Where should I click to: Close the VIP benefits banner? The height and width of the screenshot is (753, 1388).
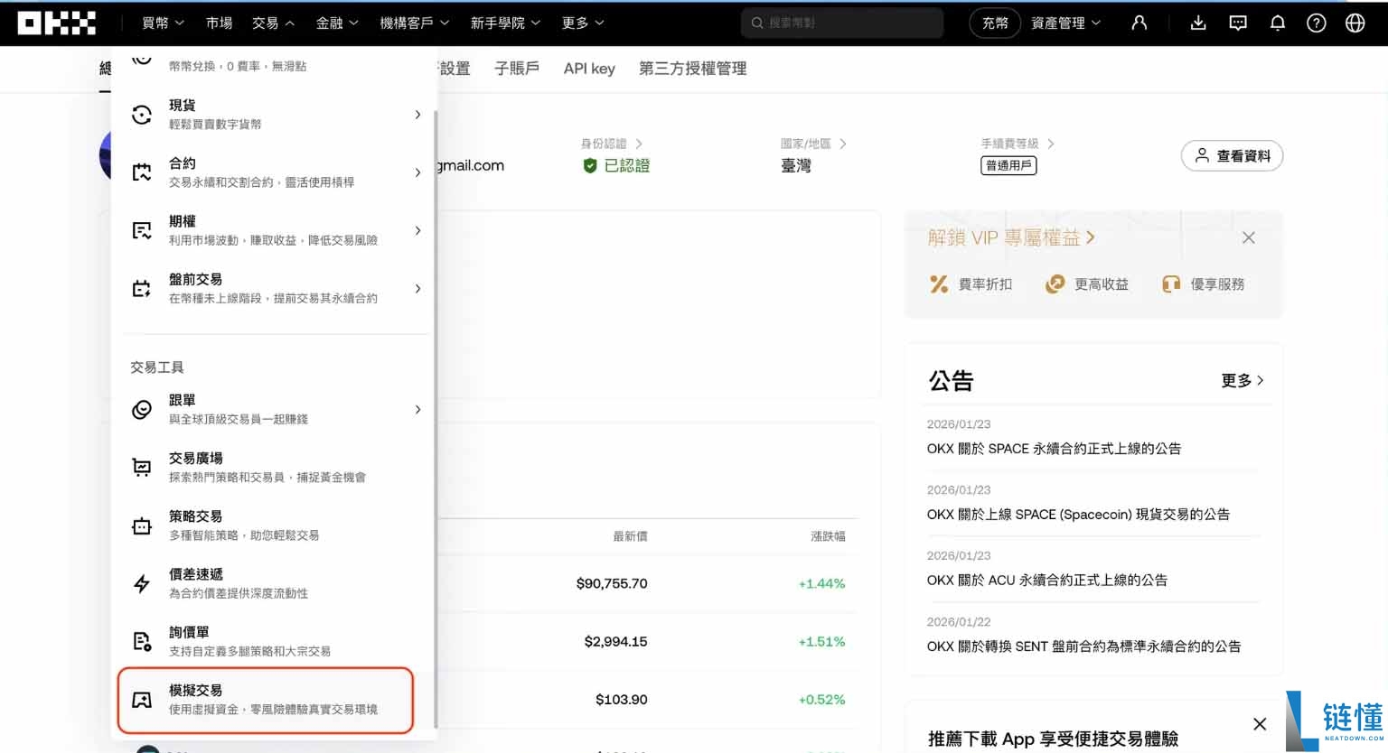1249,237
